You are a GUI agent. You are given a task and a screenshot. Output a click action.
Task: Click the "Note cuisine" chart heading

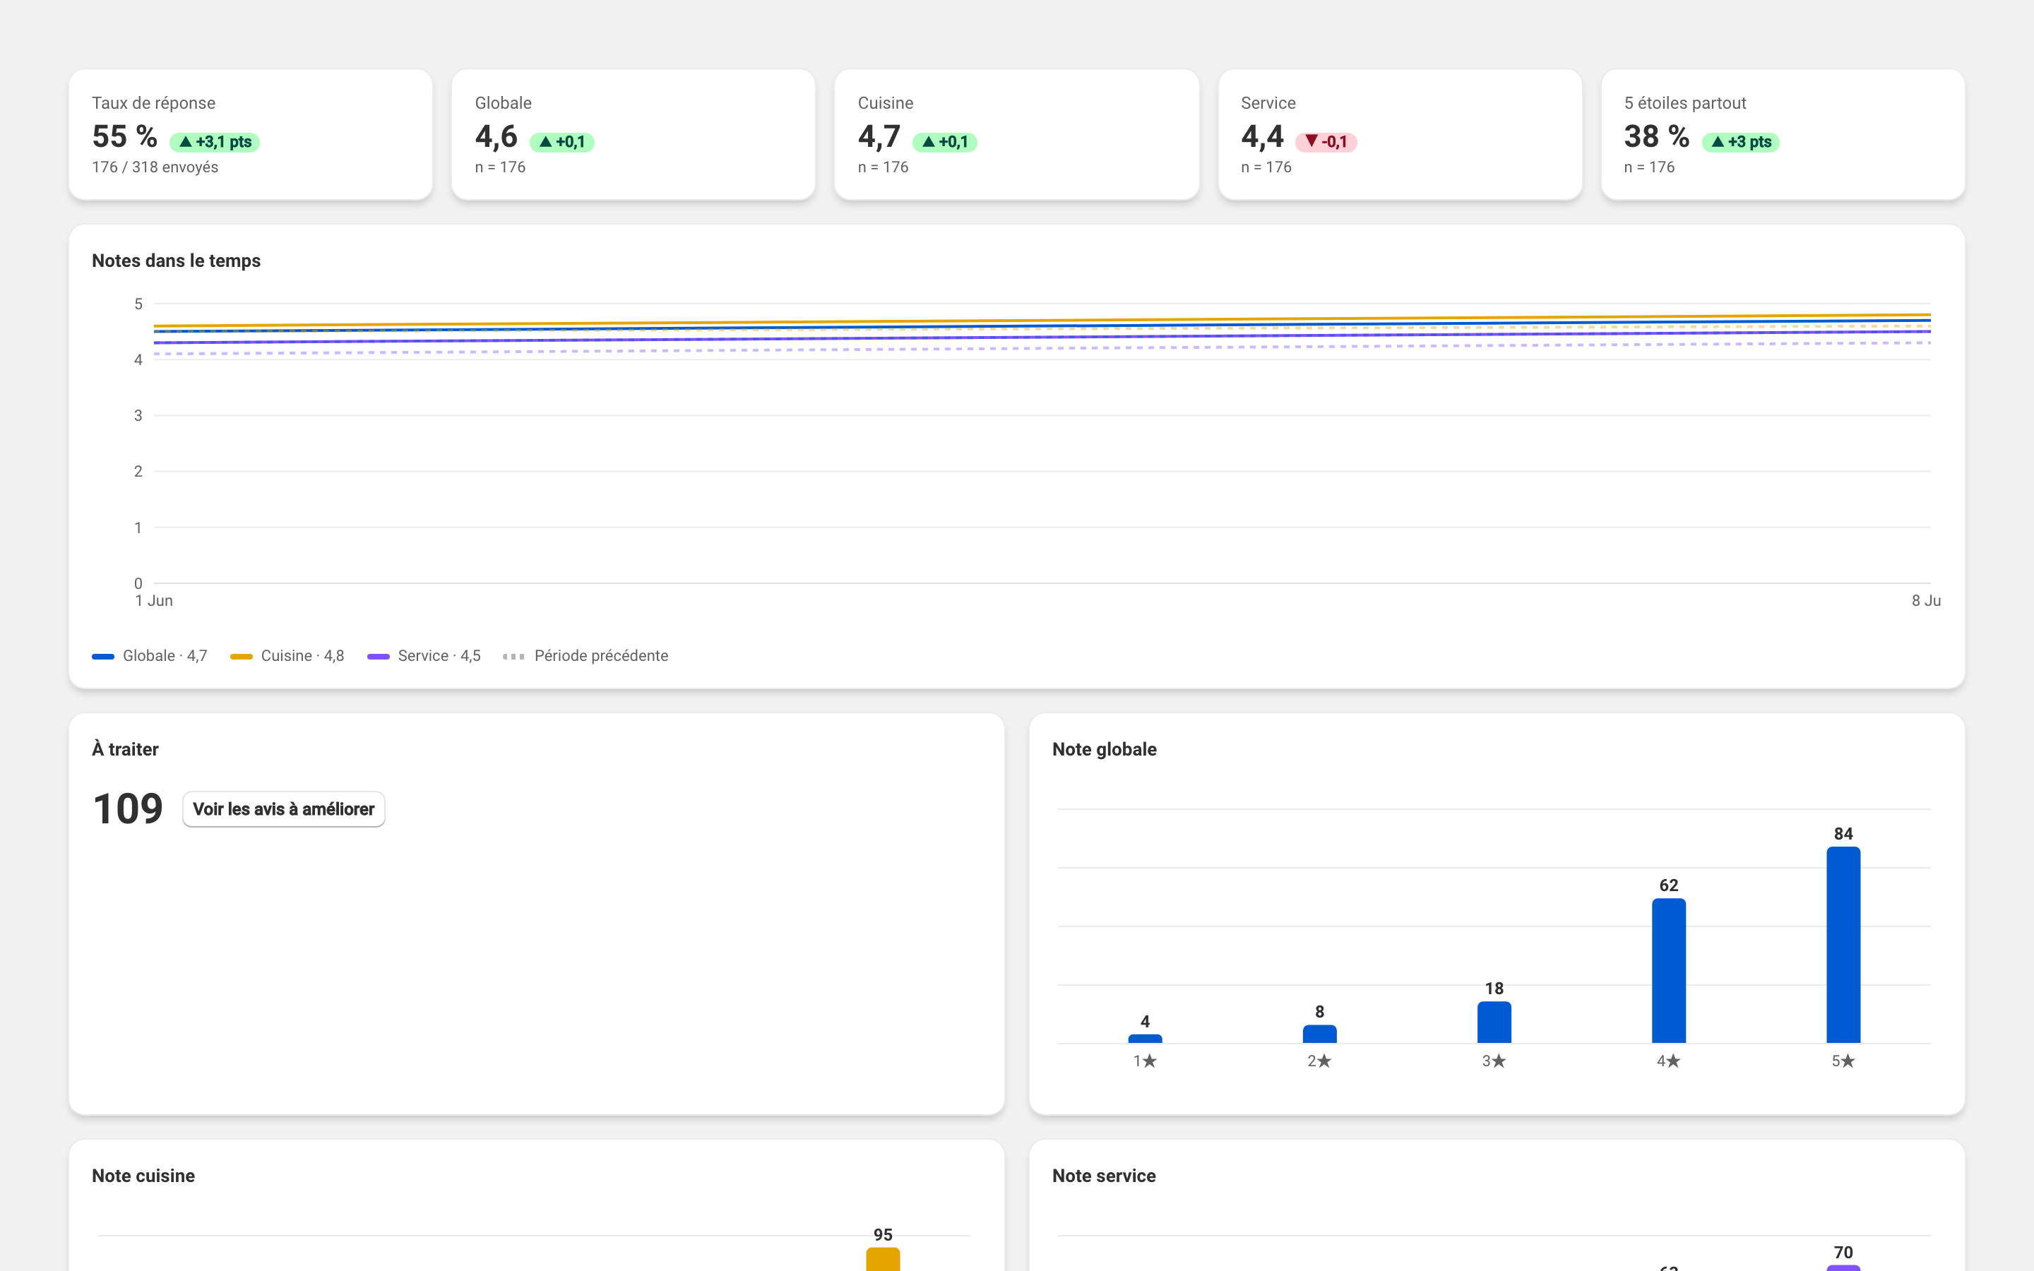(144, 1175)
